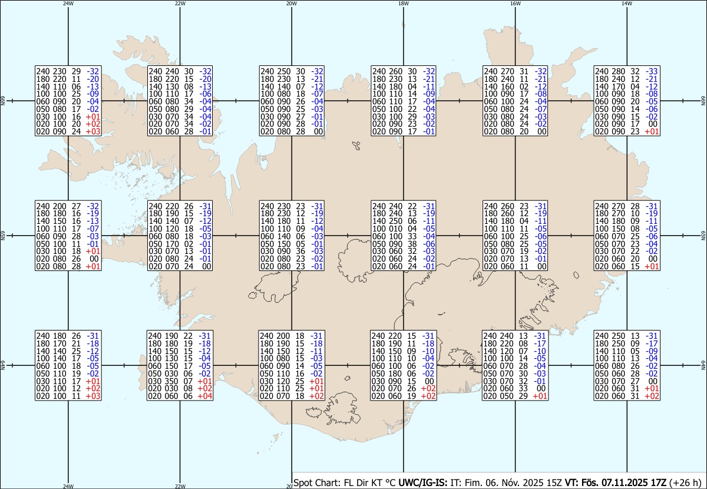The image size is (707, 489).
Task: Select the row "020 060 11 00"
Action: click(516, 267)
